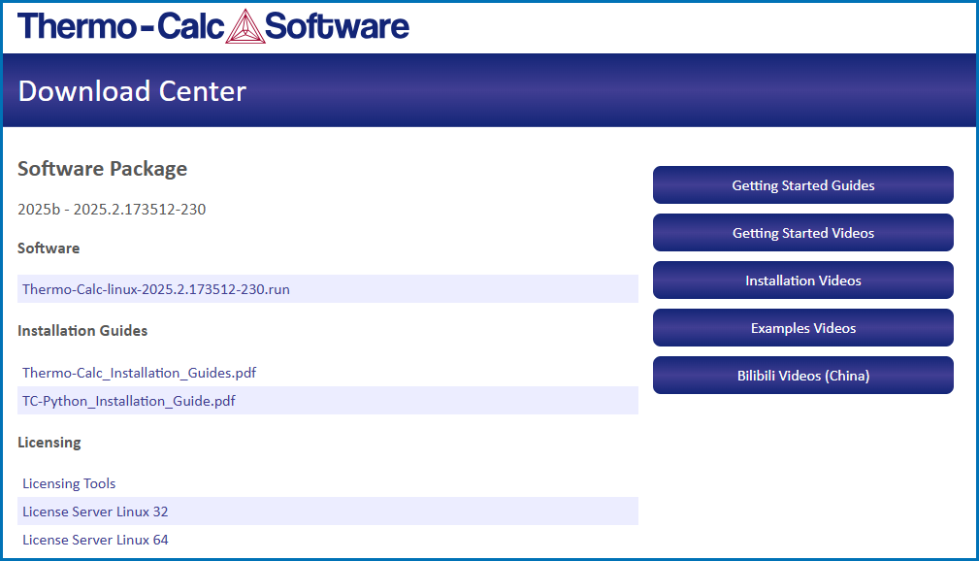The image size is (979, 561).
Task: Click the Software Package heading
Action: [x=103, y=169]
